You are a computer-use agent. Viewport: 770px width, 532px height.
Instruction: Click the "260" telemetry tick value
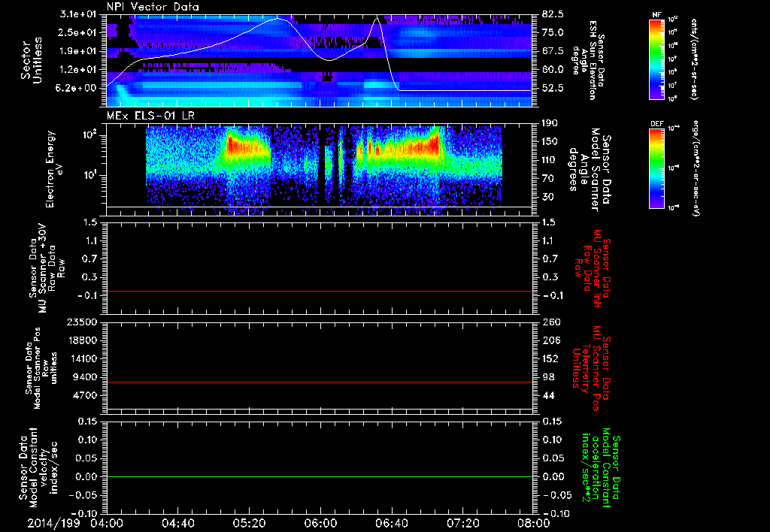tap(550, 322)
